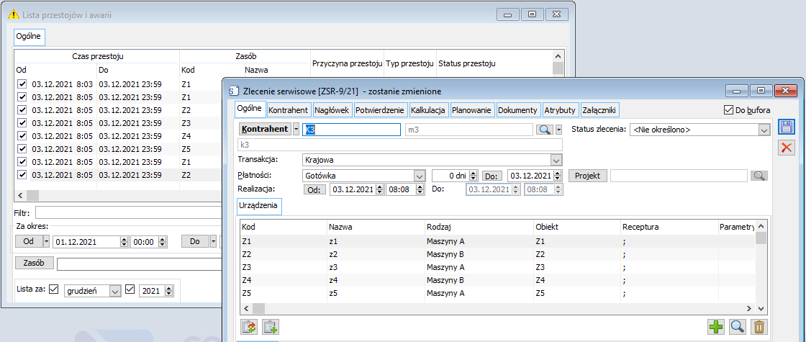The image size is (806, 342).
Task: Click the Projekt button
Action: (587, 176)
